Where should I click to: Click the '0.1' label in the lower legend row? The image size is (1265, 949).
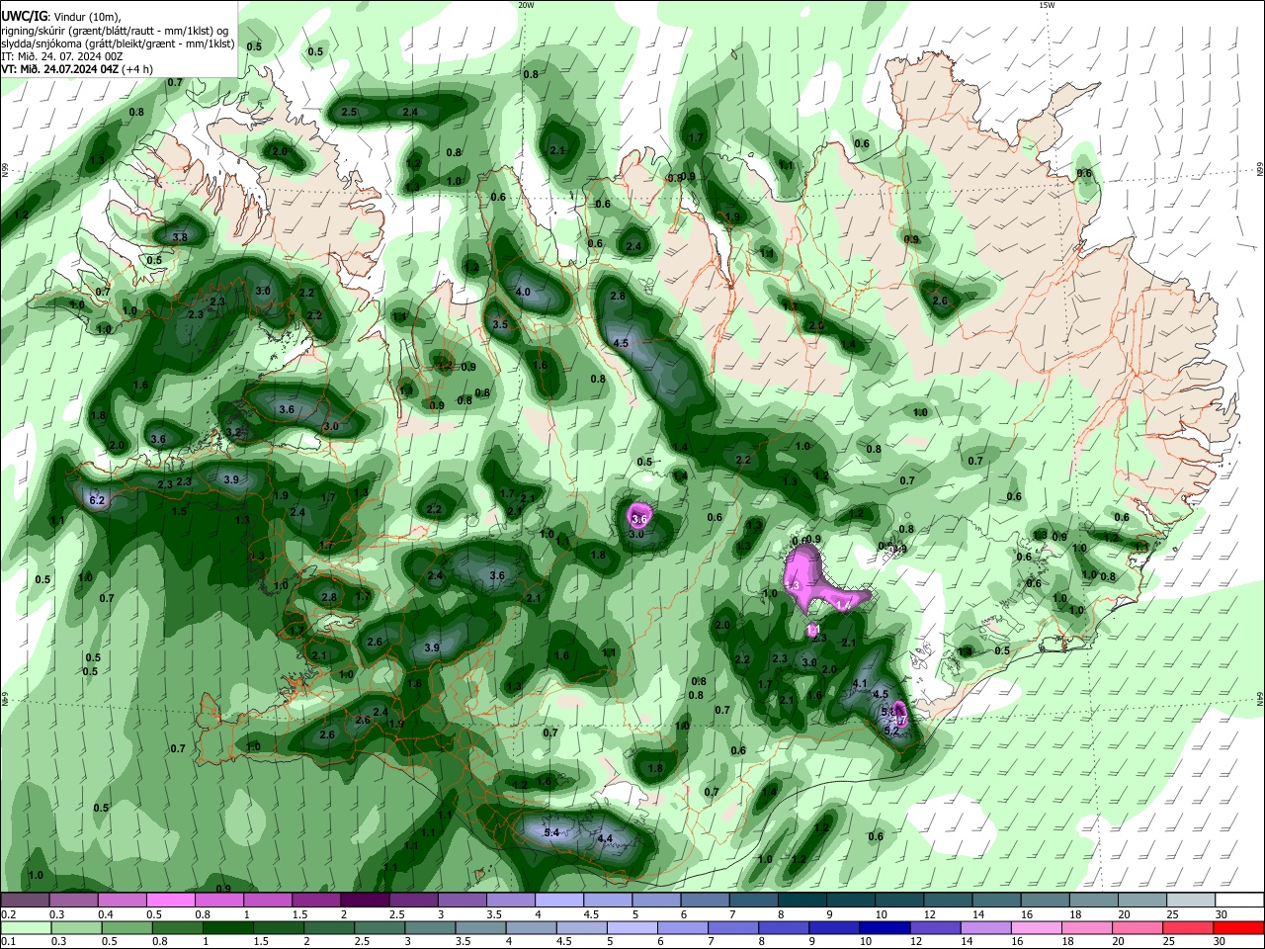coord(8,942)
